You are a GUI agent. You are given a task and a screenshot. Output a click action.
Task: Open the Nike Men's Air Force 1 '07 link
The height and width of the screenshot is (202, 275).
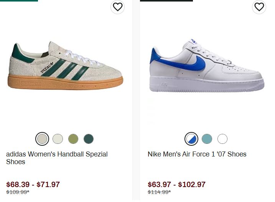pyautogui.click(x=197, y=154)
